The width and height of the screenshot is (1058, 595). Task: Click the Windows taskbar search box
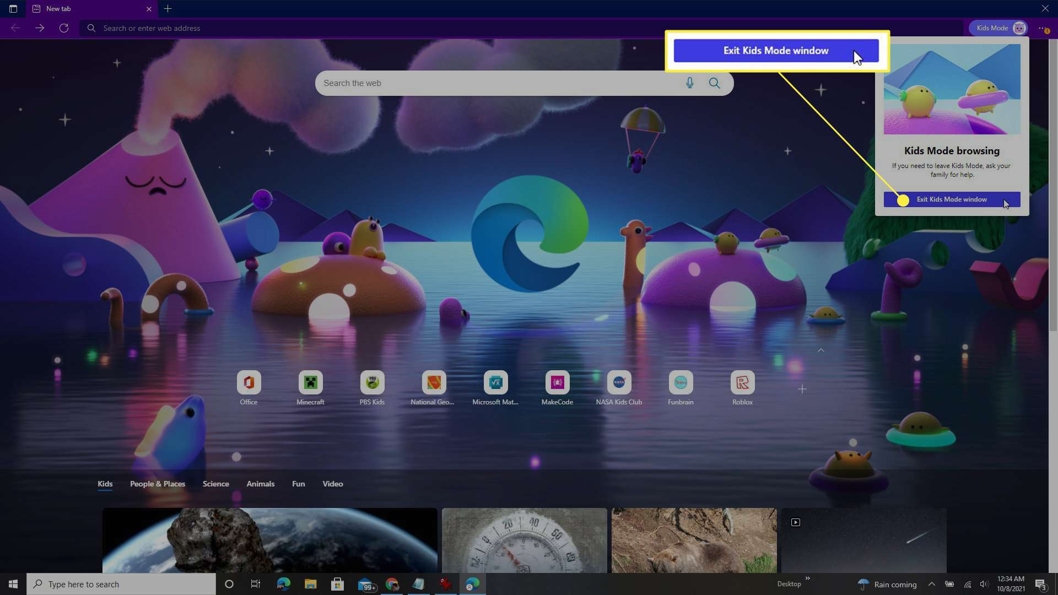[121, 584]
